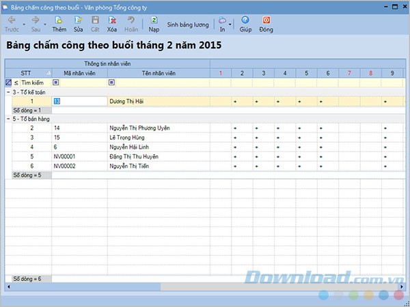Collapse the '5 - Tổ bán hàng' group
Image resolution: width=410 pixels, height=307 pixels.
(8, 119)
